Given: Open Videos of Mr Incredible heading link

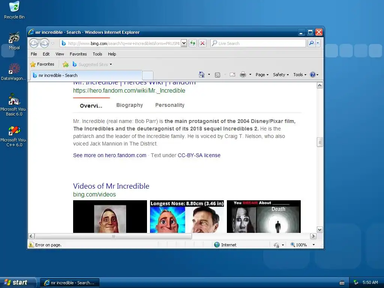Looking at the screenshot, I should coord(111,186).
